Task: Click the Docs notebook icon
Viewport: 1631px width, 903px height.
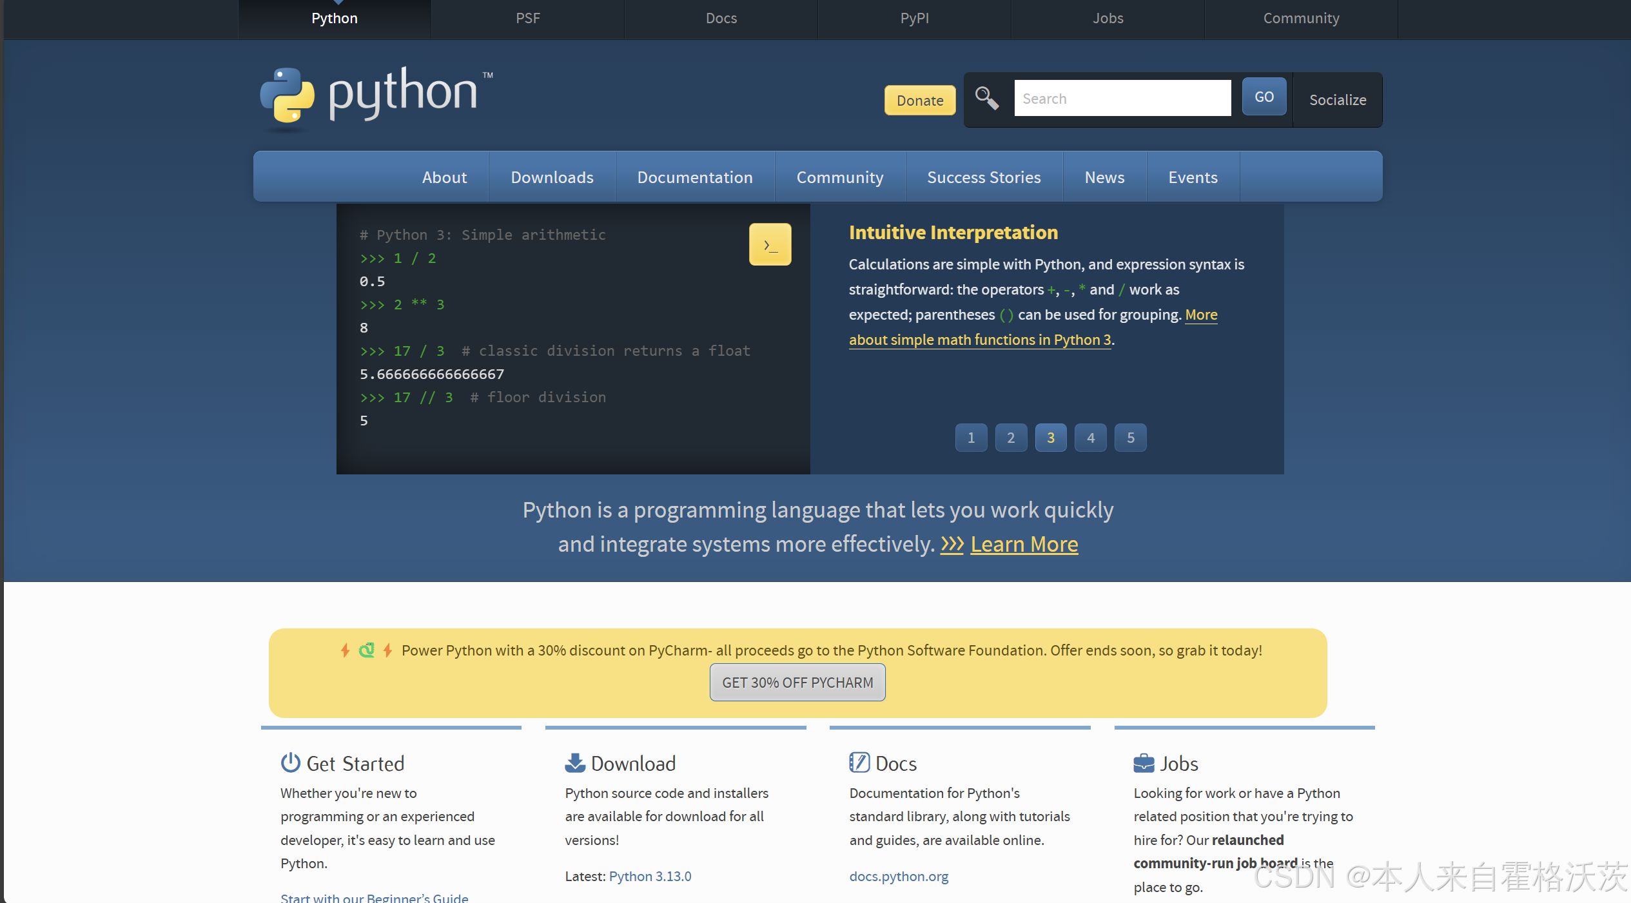Action: [x=859, y=762]
